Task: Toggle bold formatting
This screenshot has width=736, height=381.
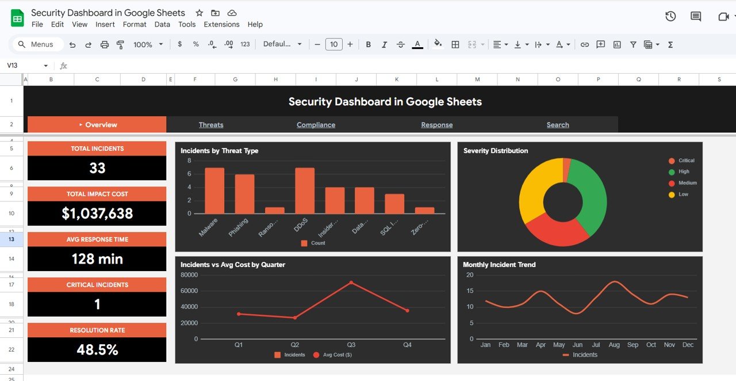Action: point(368,44)
